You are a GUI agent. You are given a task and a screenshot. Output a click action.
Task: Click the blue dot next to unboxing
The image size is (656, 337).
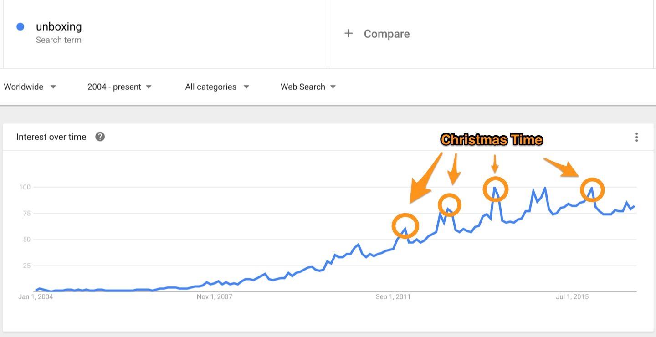(20, 27)
